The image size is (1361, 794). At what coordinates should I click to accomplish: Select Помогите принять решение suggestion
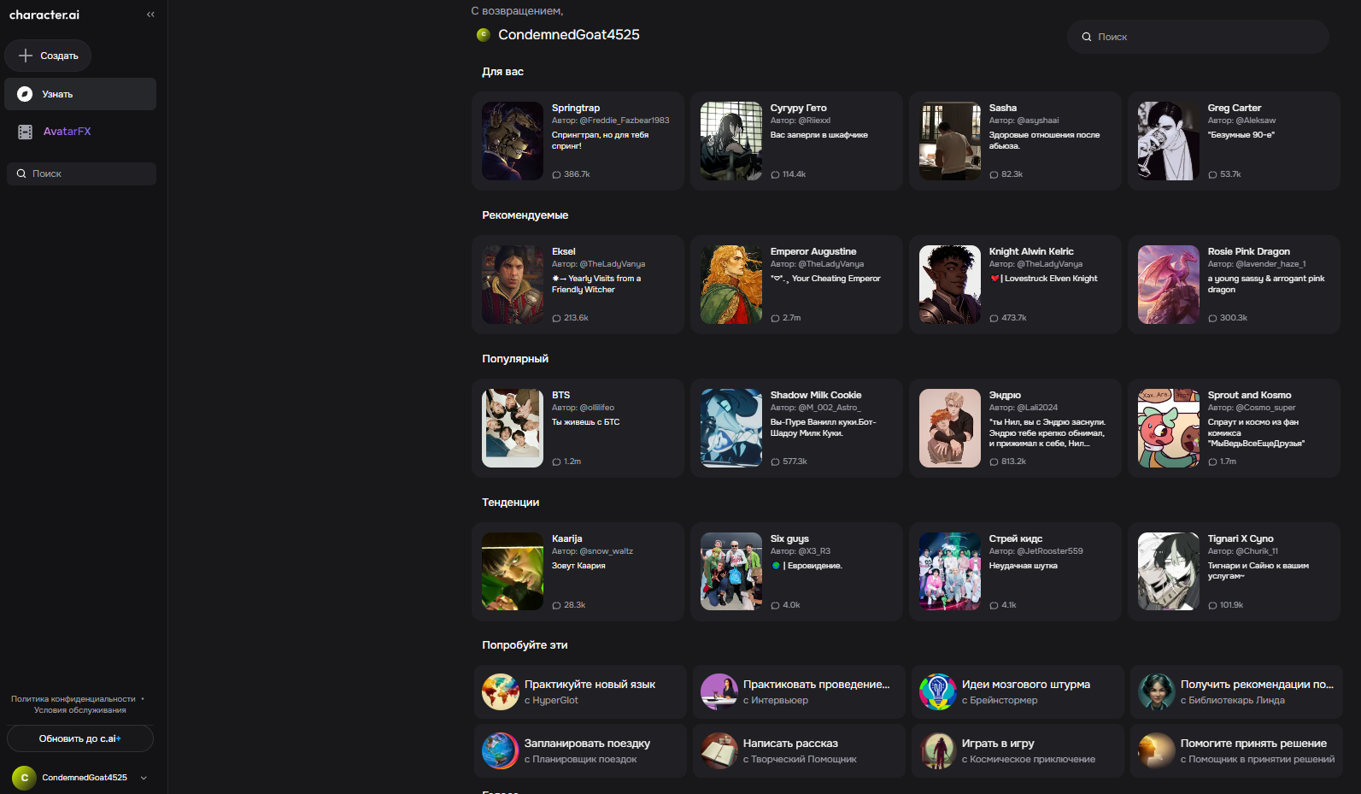coord(1236,751)
